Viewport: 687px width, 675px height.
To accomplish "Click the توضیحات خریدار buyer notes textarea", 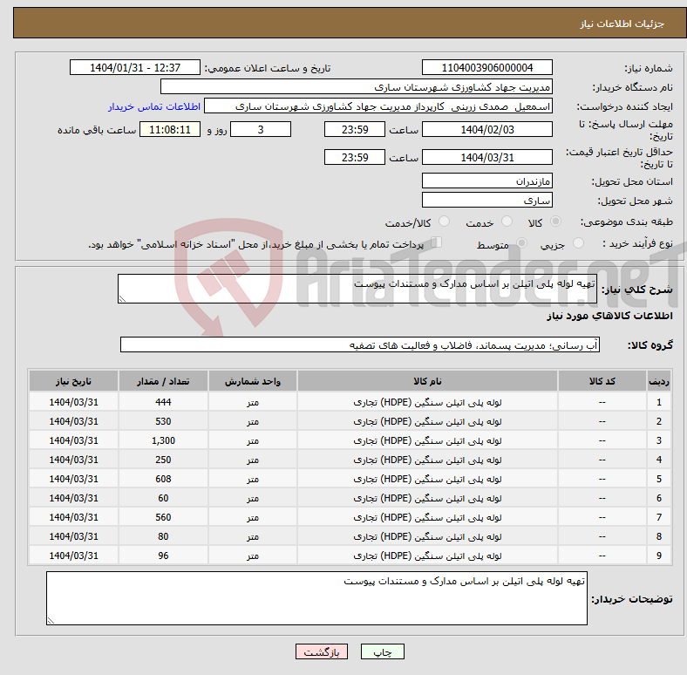I will coord(316,598).
